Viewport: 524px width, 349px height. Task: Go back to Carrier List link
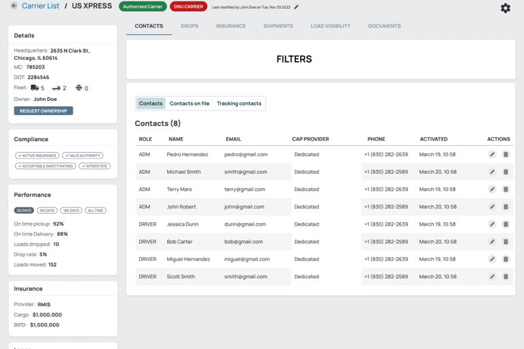[40, 6]
